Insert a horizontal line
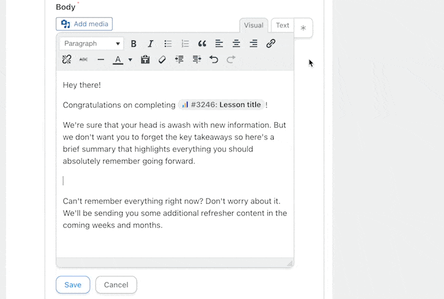 [x=100, y=59]
